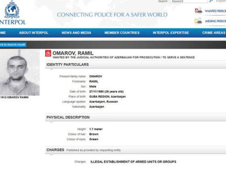Open the Missing Persons link
Image resolution: width=226 pixels, height=169 pixels.
point(215,21)
